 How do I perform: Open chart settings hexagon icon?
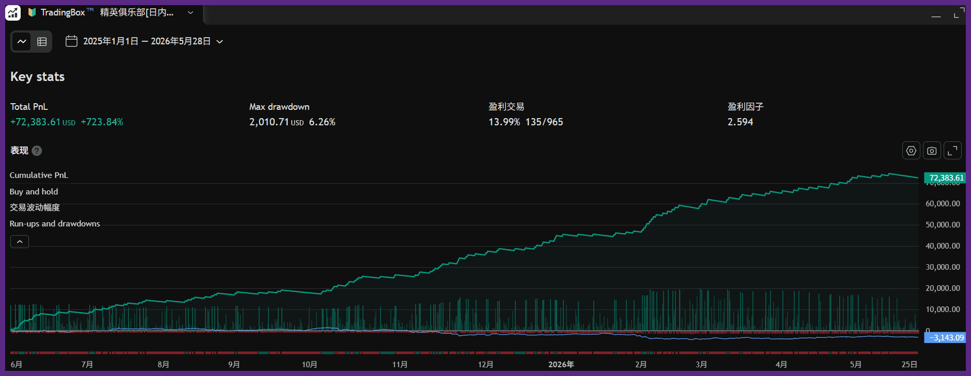[x=911, y=151]
